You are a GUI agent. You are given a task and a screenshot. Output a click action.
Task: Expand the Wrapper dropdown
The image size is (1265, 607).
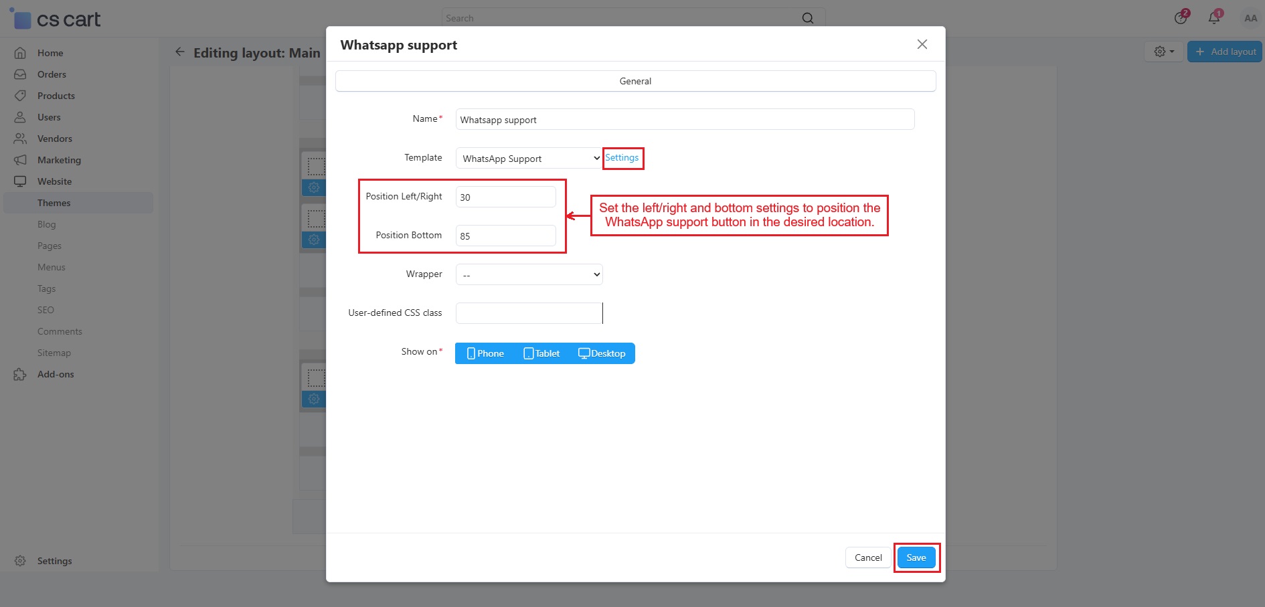529,275
